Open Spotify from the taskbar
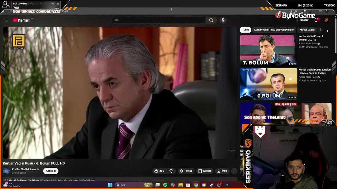 pos(165,185)
